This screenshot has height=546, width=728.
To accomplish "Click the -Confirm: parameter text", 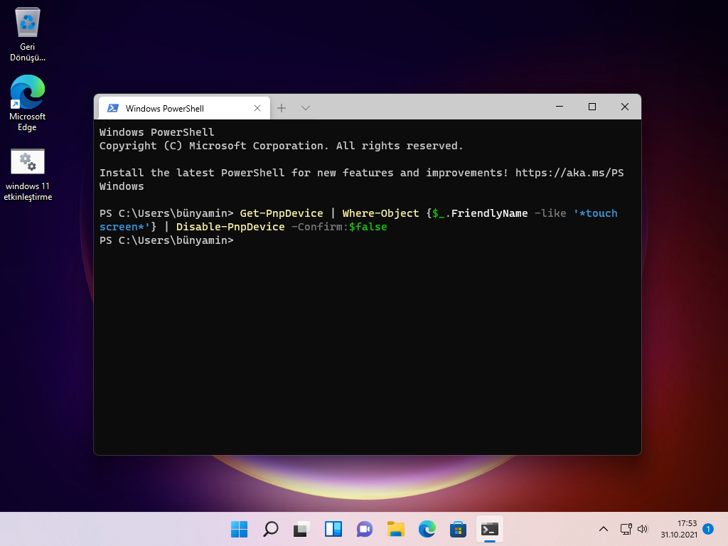I will [320, 227].
